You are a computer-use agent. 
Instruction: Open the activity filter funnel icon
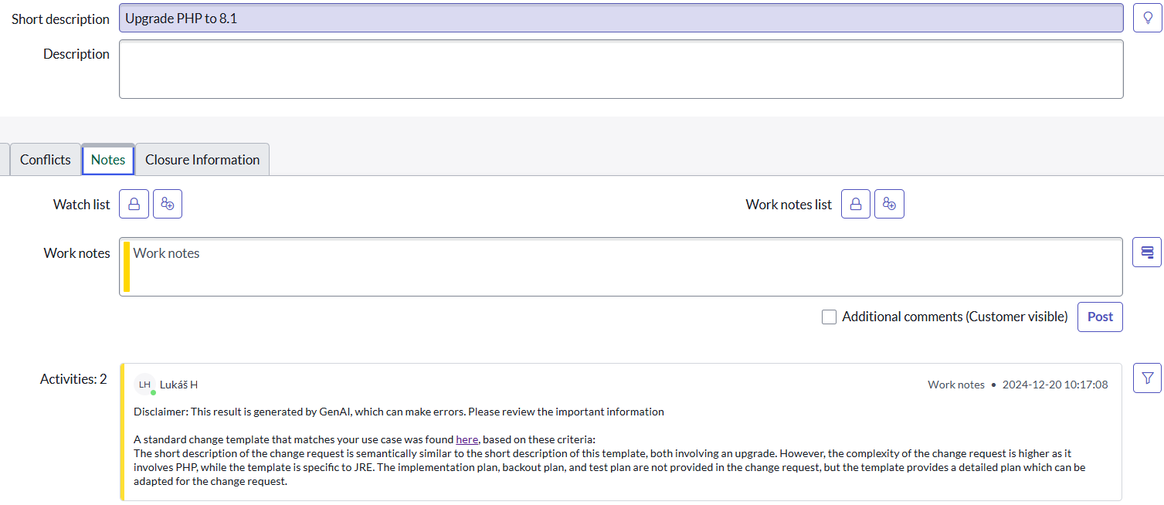coord(1147,378)
